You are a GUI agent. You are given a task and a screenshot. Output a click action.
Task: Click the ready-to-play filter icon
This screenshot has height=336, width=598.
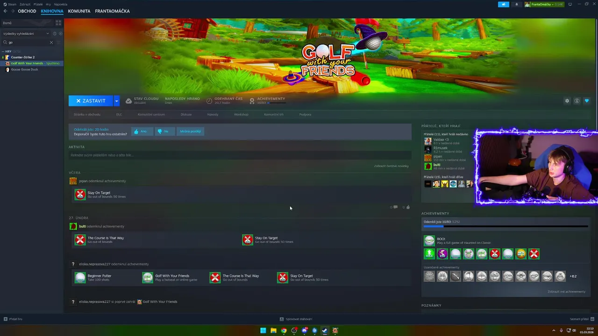60,34
